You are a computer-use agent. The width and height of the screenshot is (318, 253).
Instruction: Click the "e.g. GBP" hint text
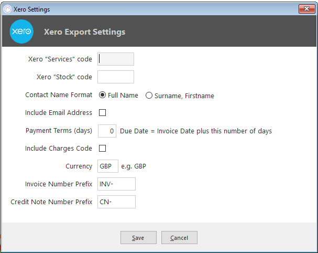point(134,166)
